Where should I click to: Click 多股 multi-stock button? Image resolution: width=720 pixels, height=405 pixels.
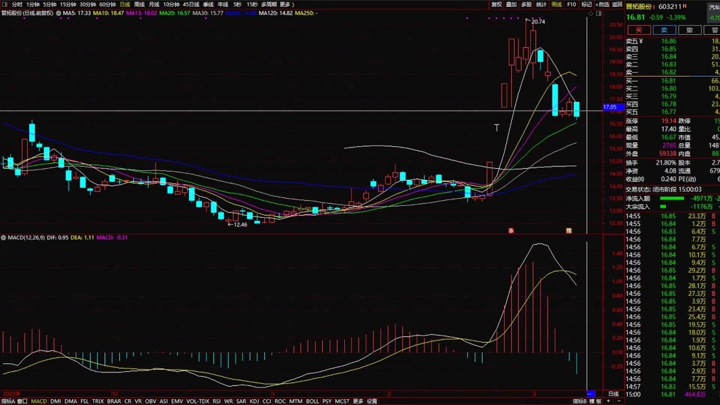coord(526,4)
